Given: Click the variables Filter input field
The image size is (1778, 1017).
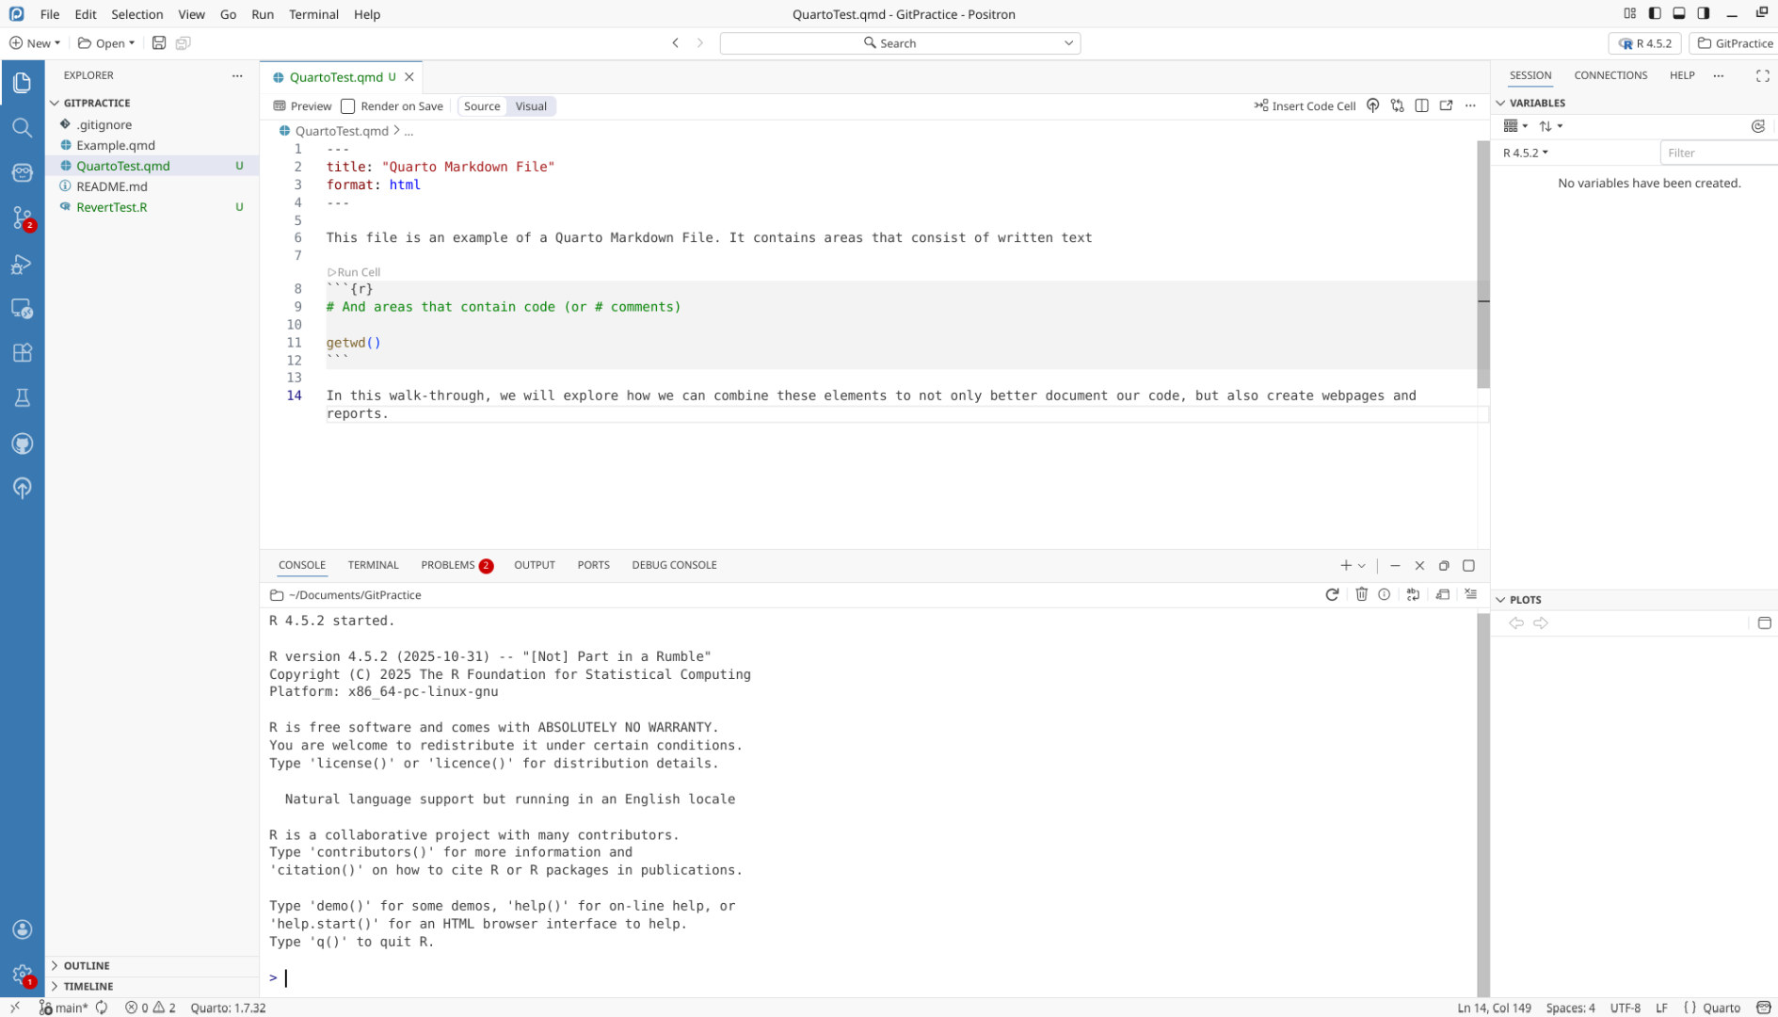Looking at the screenshot, I should coord(1717,153).
